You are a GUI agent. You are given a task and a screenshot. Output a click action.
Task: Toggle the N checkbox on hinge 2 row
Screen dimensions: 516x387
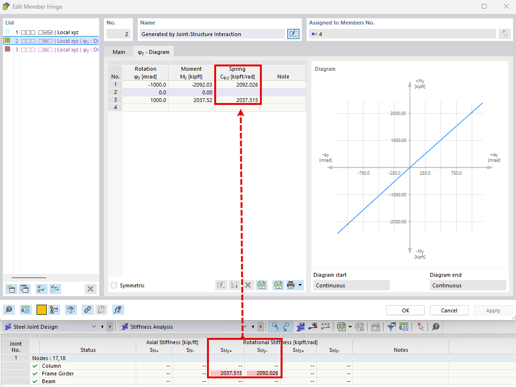46,40
